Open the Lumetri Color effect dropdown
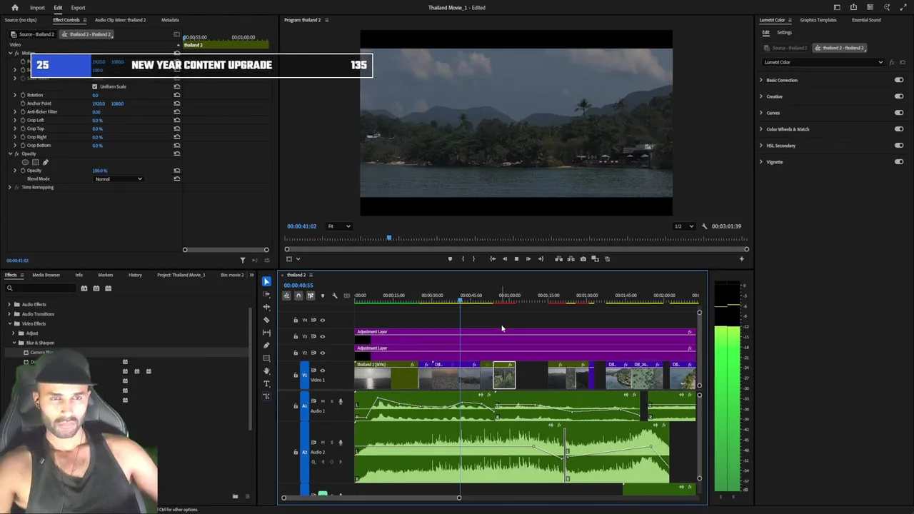The width and height of the screenshot is (914, 514). coord(823,62)
